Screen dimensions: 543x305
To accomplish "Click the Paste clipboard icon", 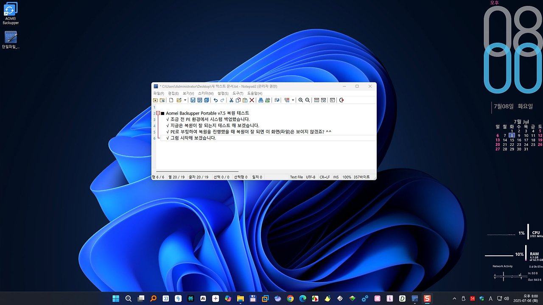I will click(245, 100).
